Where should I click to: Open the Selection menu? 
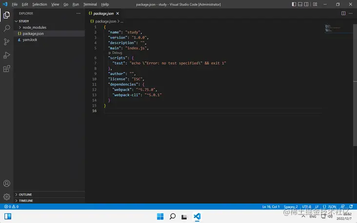[x=40, y=4]
